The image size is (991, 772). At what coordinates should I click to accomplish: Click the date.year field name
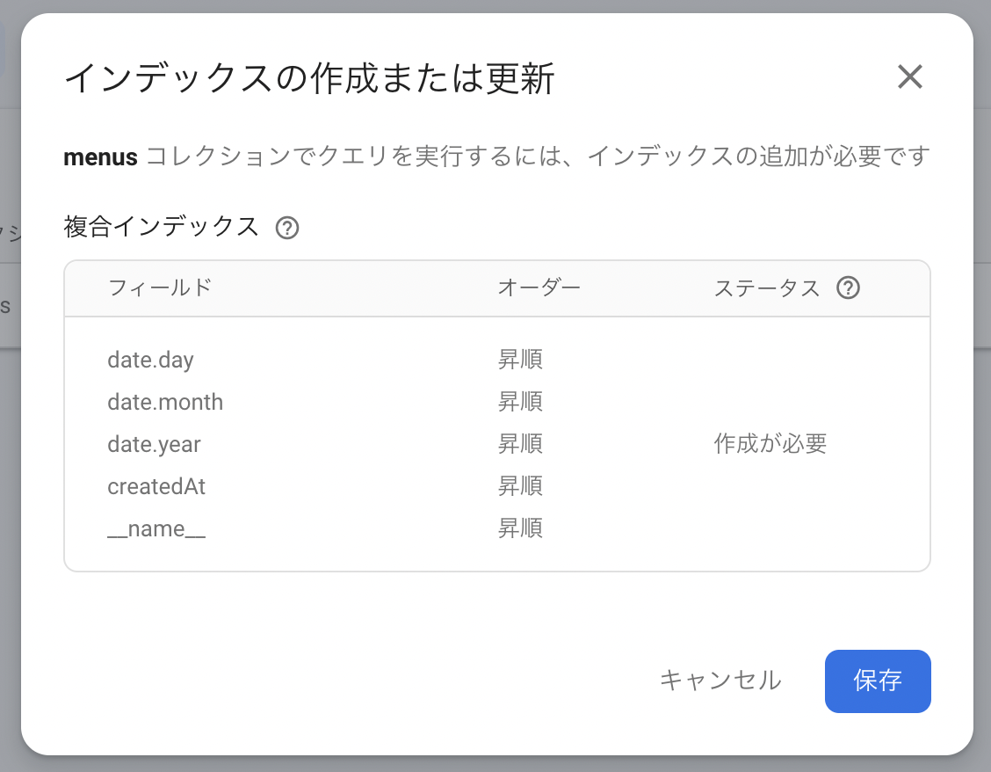point(155,444)
